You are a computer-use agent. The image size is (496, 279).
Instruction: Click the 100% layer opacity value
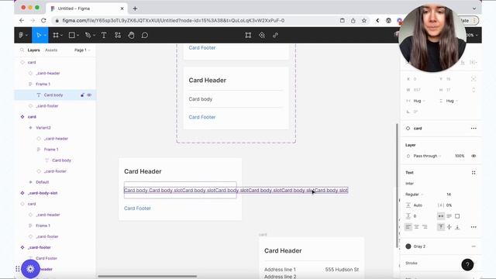[460, 156]
